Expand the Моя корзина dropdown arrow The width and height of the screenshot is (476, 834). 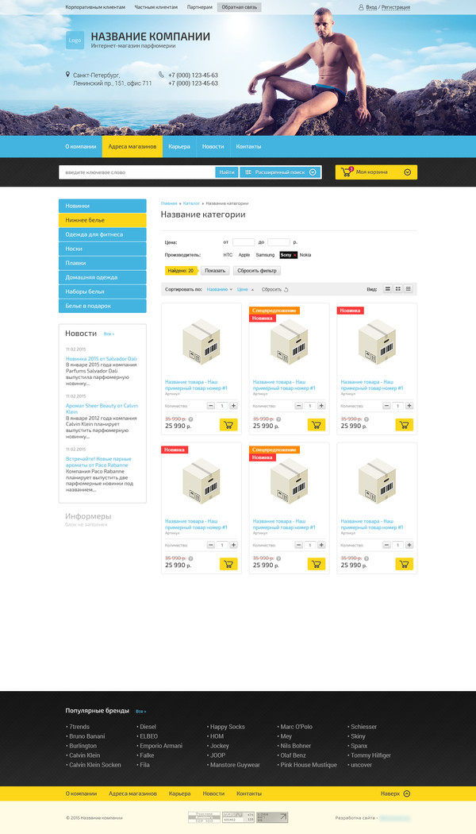click(408, 172)
